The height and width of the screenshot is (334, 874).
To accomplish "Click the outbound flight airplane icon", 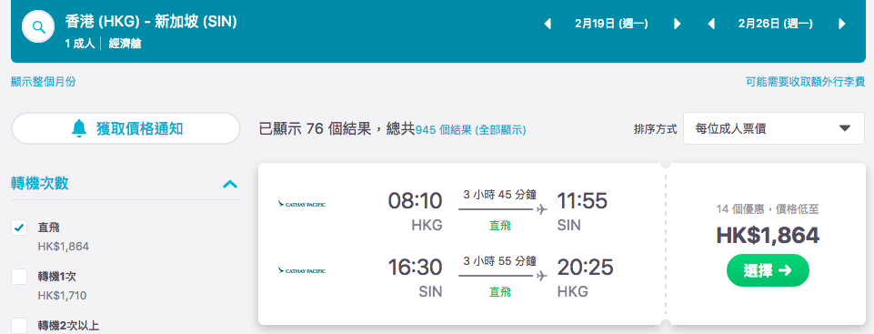I will pyautogui.click(x=541, y=209).
